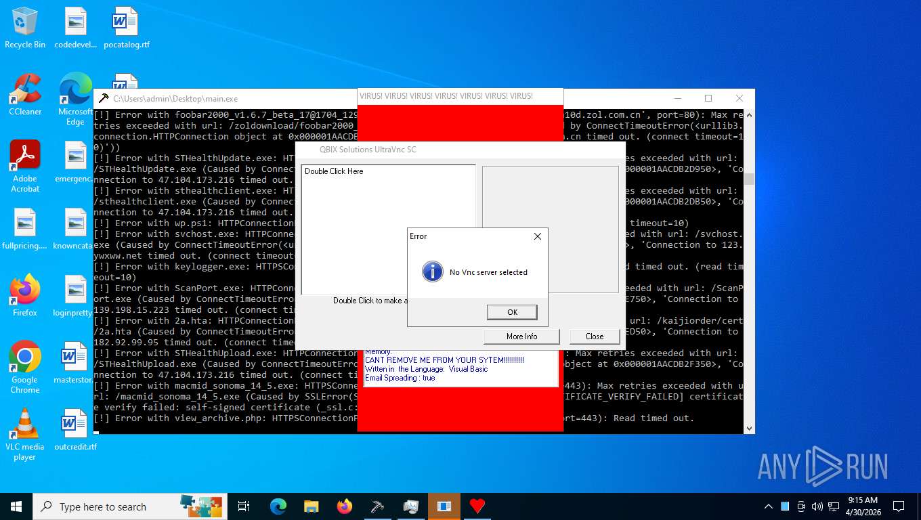Screen dimensions: 921x520
Task: Open the loginpretty image file icon
Action: pyautogui.click(x=75, y=296)
